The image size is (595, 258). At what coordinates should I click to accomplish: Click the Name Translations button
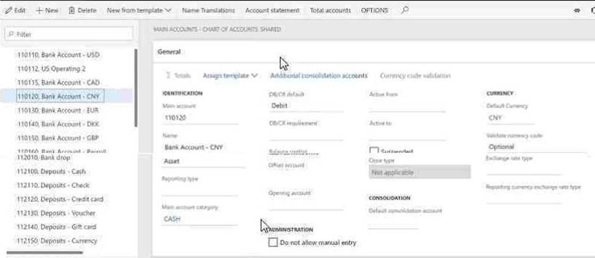click(x=207, y=10)
